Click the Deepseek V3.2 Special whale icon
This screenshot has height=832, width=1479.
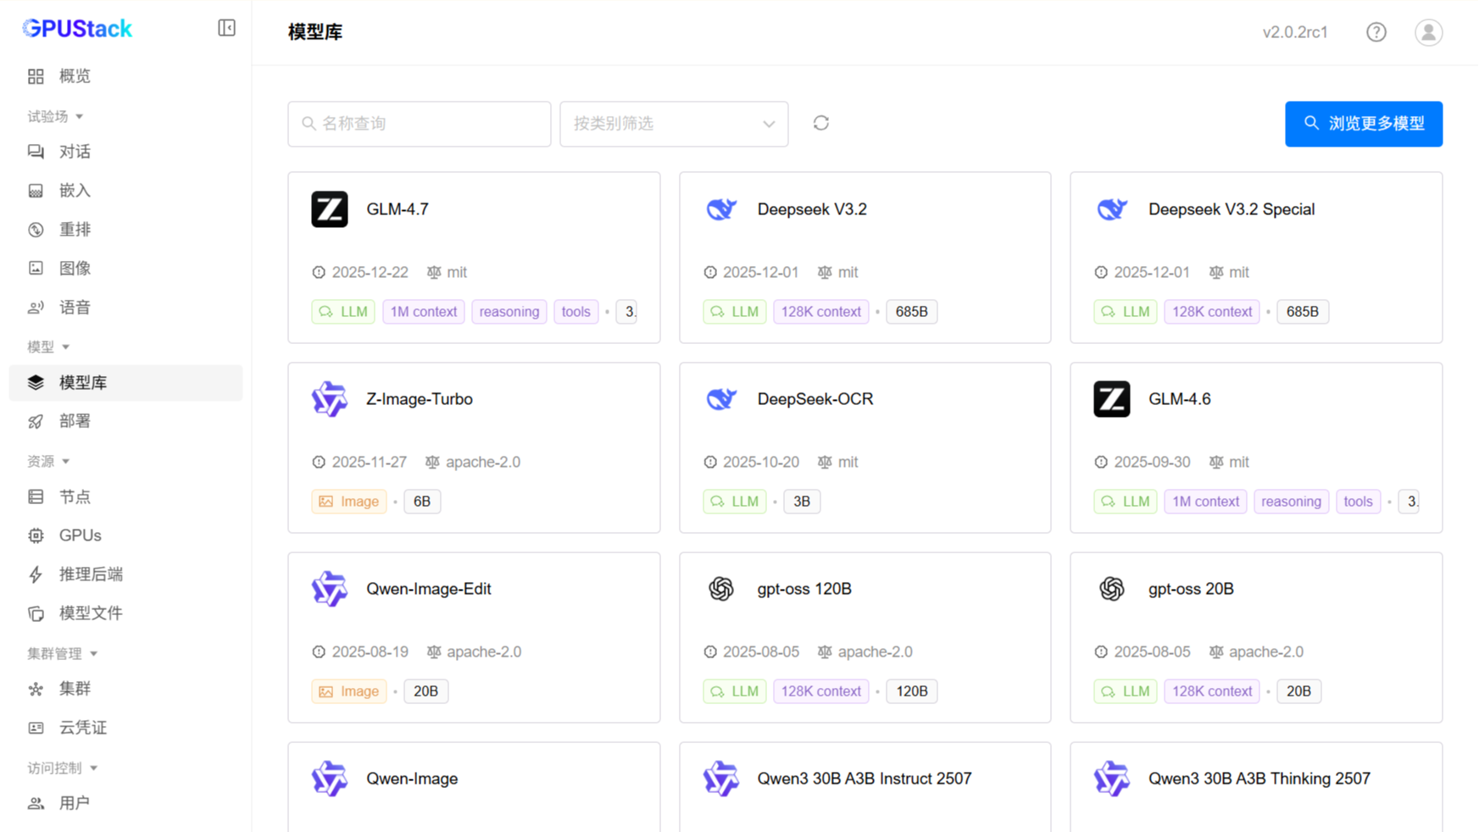tap(1111, 209)
